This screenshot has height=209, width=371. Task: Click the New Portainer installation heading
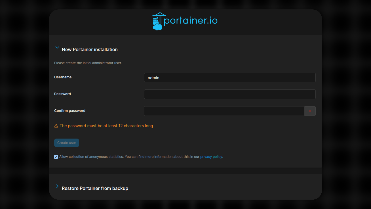point(90,49)
